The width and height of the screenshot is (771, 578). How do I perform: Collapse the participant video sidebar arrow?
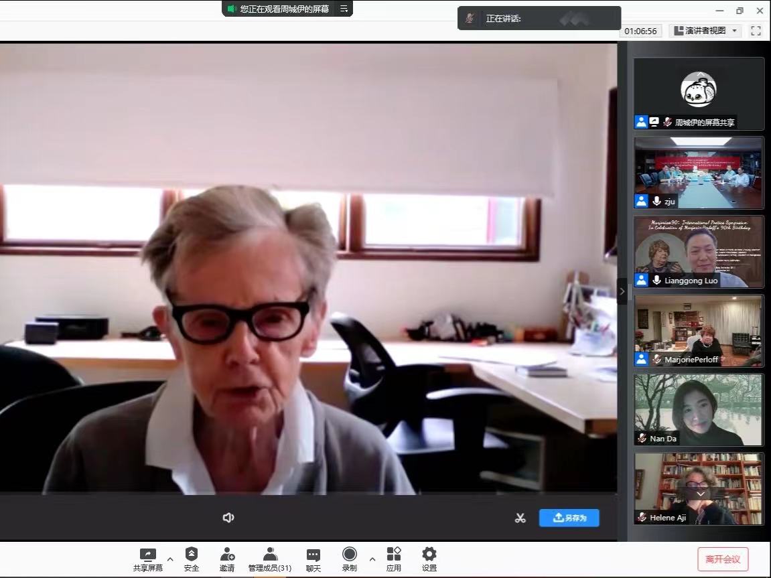[622, 291]
